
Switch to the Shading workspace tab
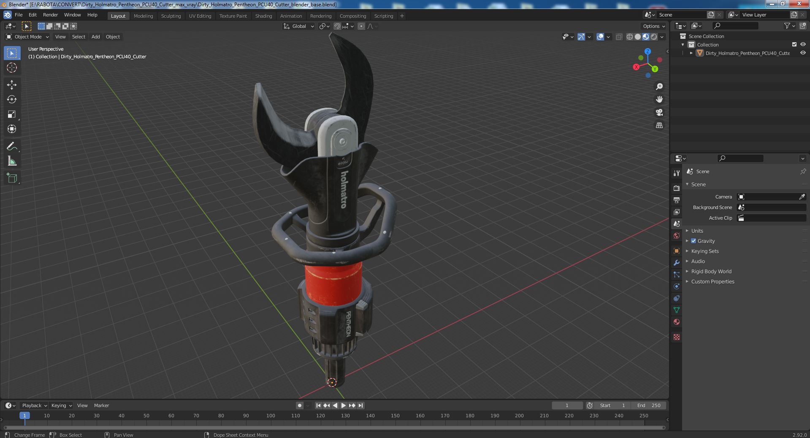263,16
